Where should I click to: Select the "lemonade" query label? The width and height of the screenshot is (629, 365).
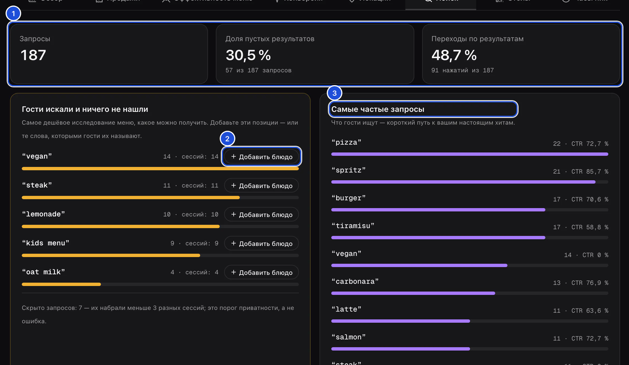(43, 214)
